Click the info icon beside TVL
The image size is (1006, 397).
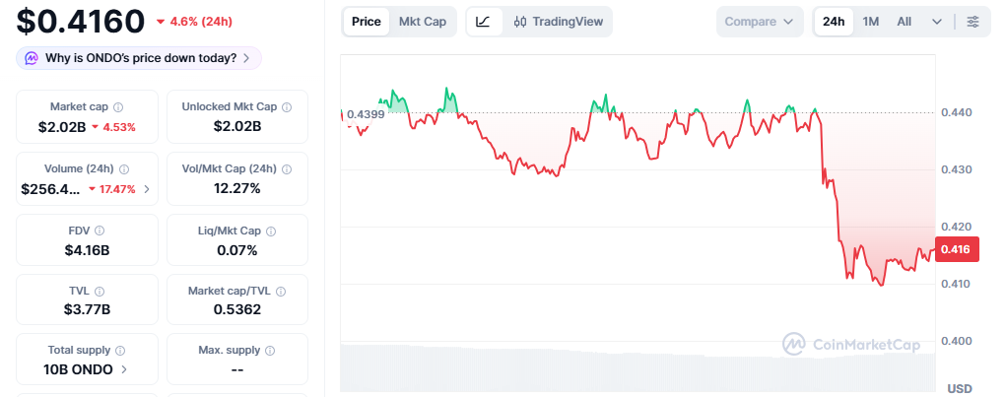click(x=100, y=292)
